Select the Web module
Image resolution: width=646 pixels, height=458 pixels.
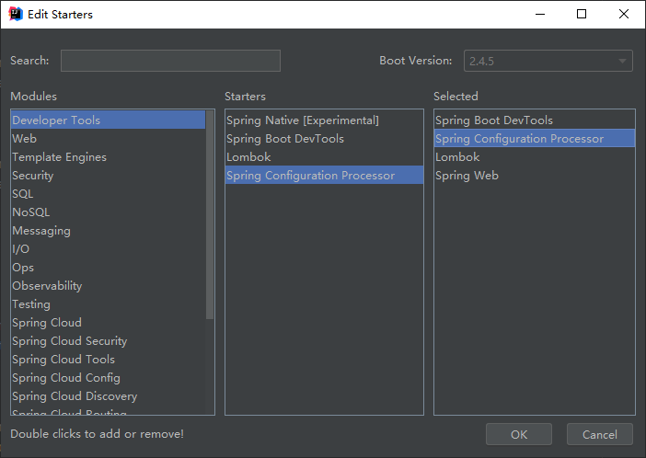coord(108,138)
